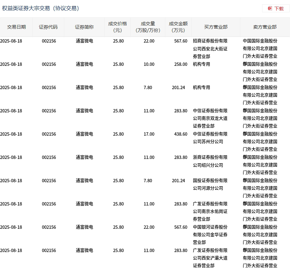The height and width of the screenshot is (270, 290).
Task: Click the 买方营业部 column header
Action: coord(216,27)
